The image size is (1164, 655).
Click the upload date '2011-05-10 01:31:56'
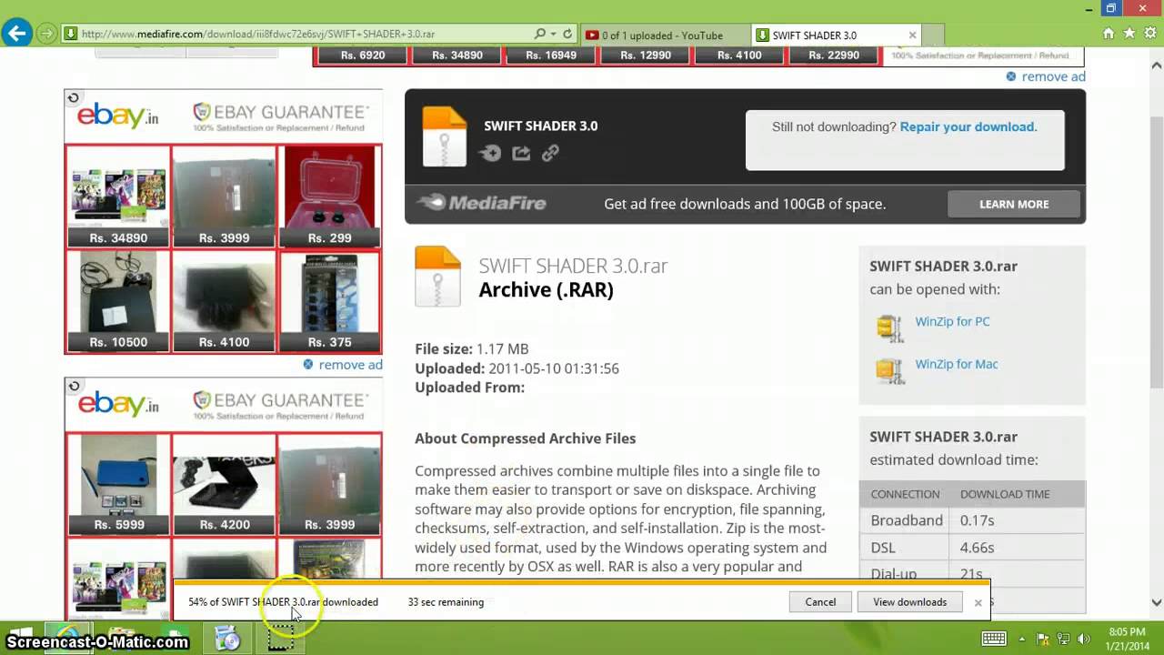coord(554,368)
